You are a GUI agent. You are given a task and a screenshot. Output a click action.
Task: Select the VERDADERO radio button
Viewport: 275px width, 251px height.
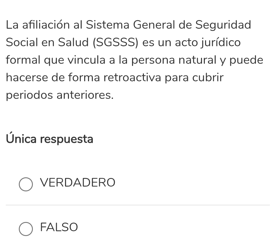click(x=26, y=184)
